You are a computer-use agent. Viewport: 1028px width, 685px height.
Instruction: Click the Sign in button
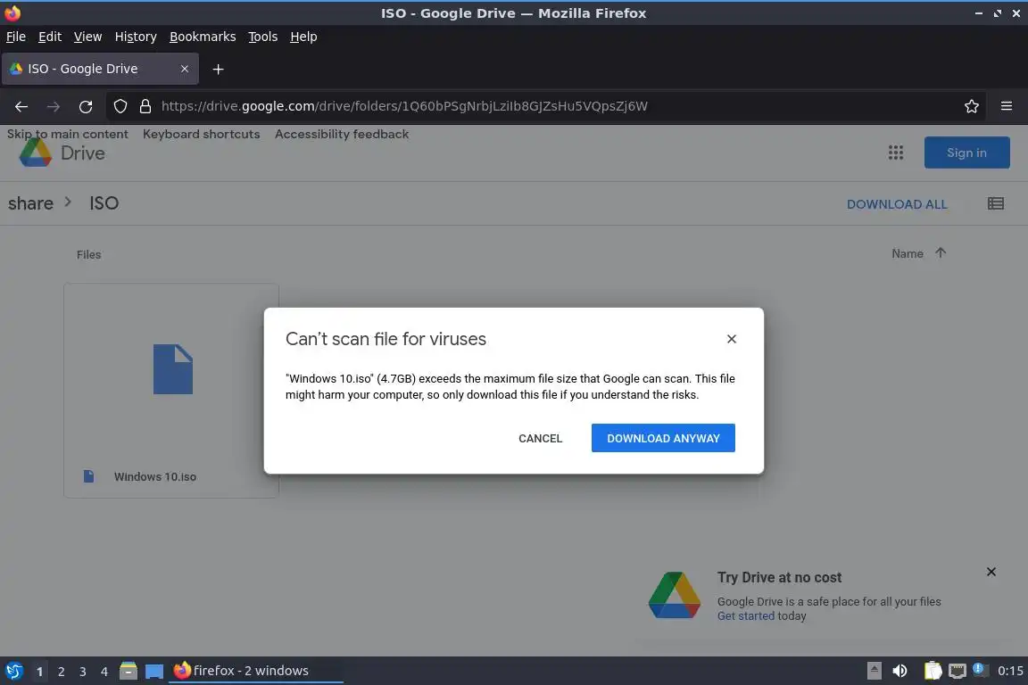(966, 153)
